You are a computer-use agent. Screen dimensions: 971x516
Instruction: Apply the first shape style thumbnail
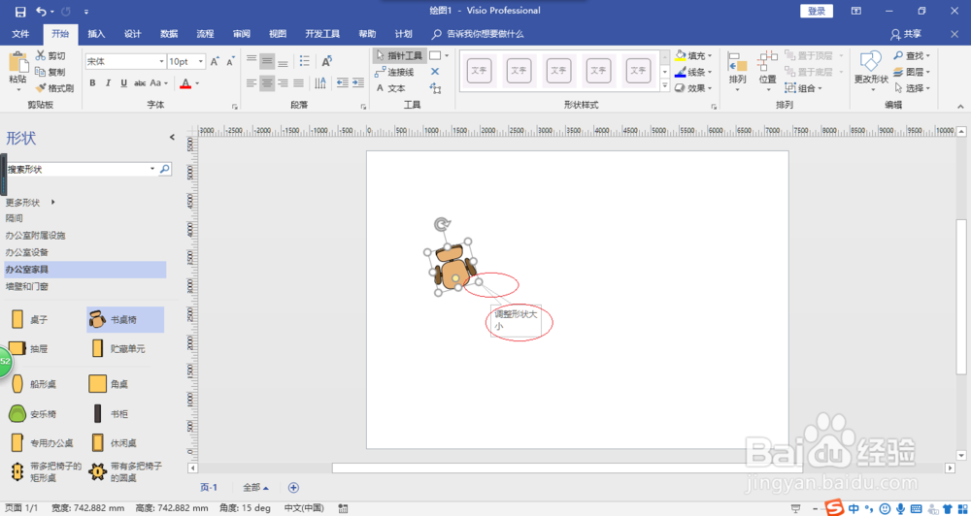click(479, 71)
